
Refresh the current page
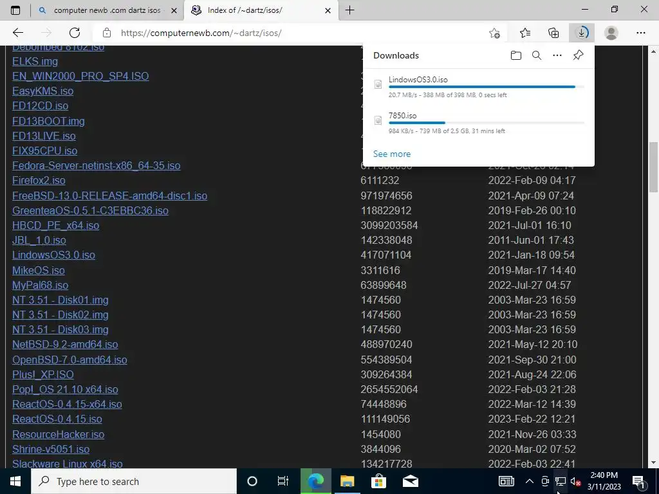point(75,33)
